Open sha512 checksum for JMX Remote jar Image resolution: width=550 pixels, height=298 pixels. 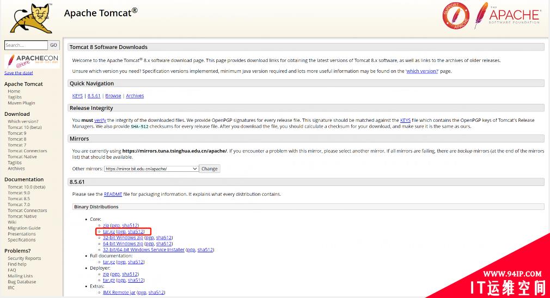coord(156,292)
